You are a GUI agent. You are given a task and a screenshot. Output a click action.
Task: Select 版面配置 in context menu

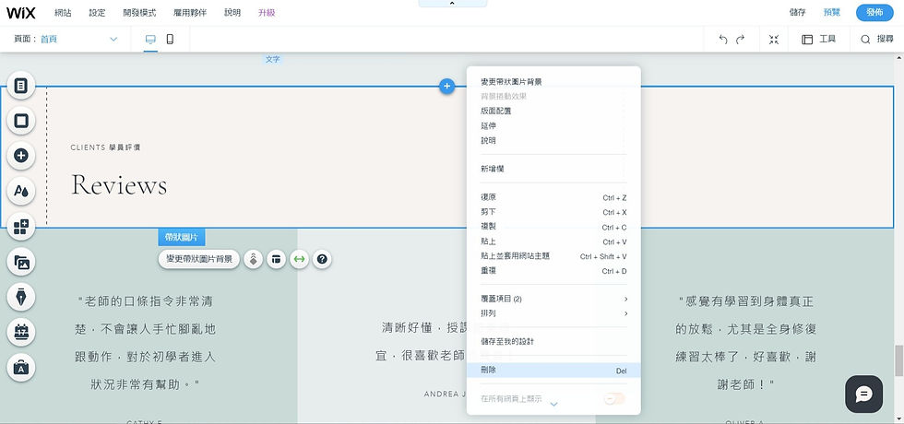(x=553, y=111)
